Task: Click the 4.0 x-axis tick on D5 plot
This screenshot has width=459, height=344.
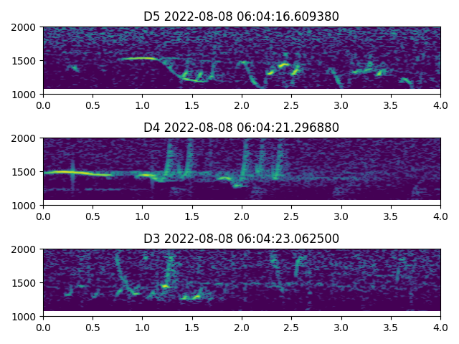Action: tap(440, 105)
